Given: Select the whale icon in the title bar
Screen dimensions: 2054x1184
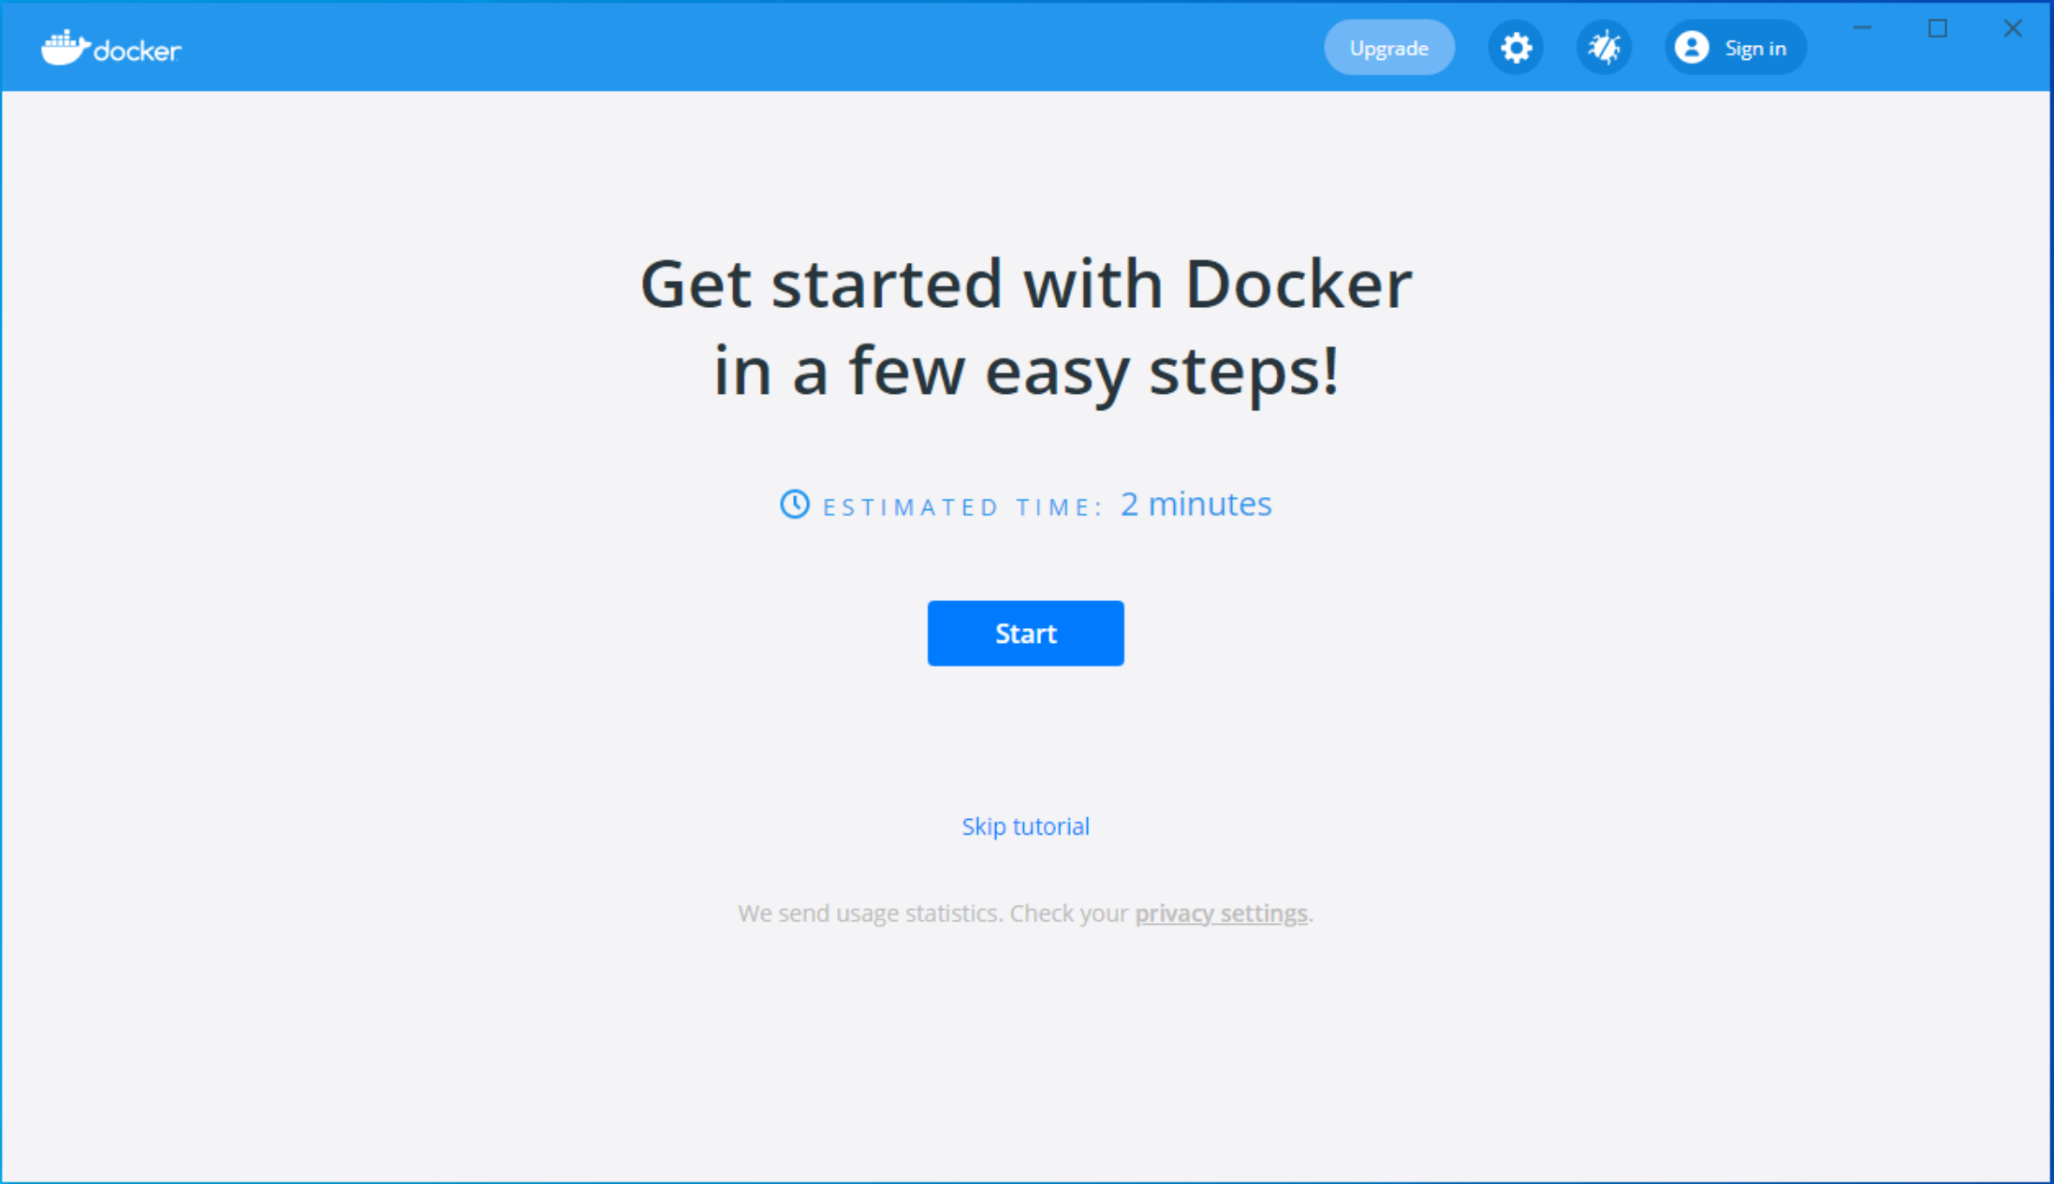Looking at the screenshot, I should pos(66,45).
